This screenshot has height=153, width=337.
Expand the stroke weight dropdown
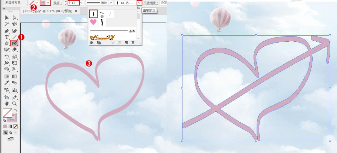point(82,3)
